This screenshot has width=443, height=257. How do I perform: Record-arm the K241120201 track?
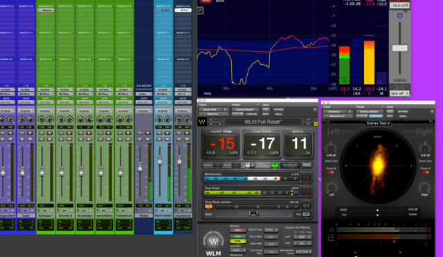(168, 133)
